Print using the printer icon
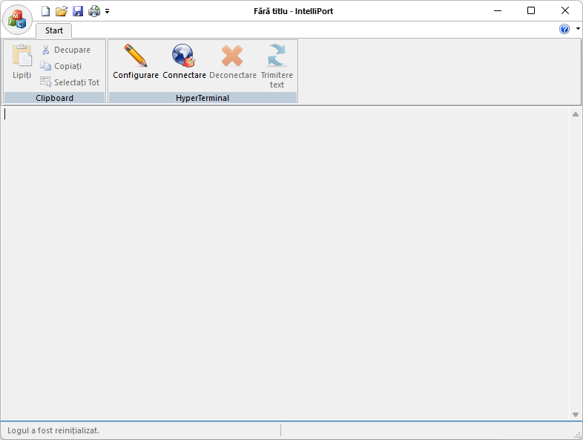Viewport: 583px width, 440px height. [94, 11]
